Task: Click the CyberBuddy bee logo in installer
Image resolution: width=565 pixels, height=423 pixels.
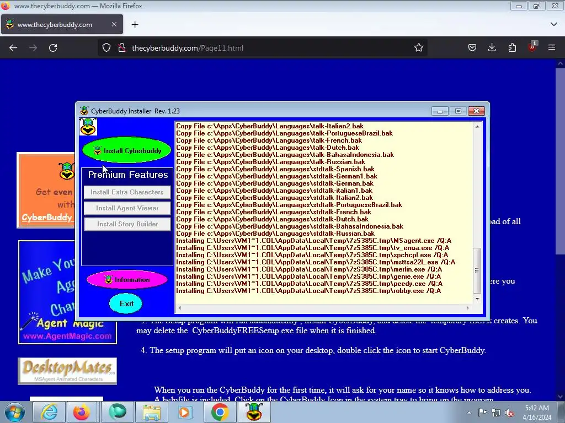Action: click(x=88, y=127)
